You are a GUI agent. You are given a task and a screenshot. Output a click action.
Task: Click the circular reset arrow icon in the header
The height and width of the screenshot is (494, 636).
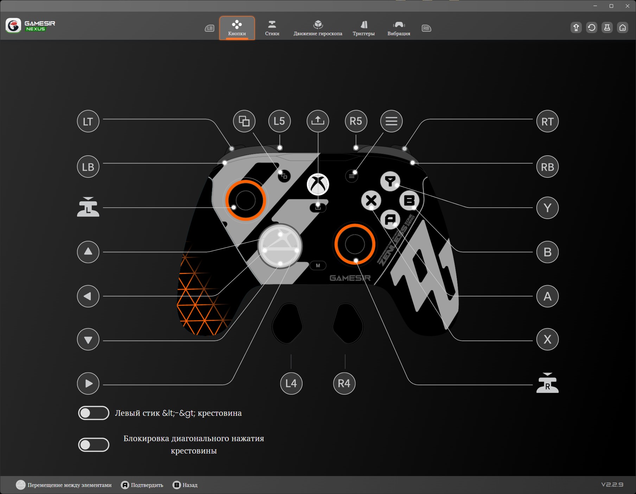coord(592,27)
